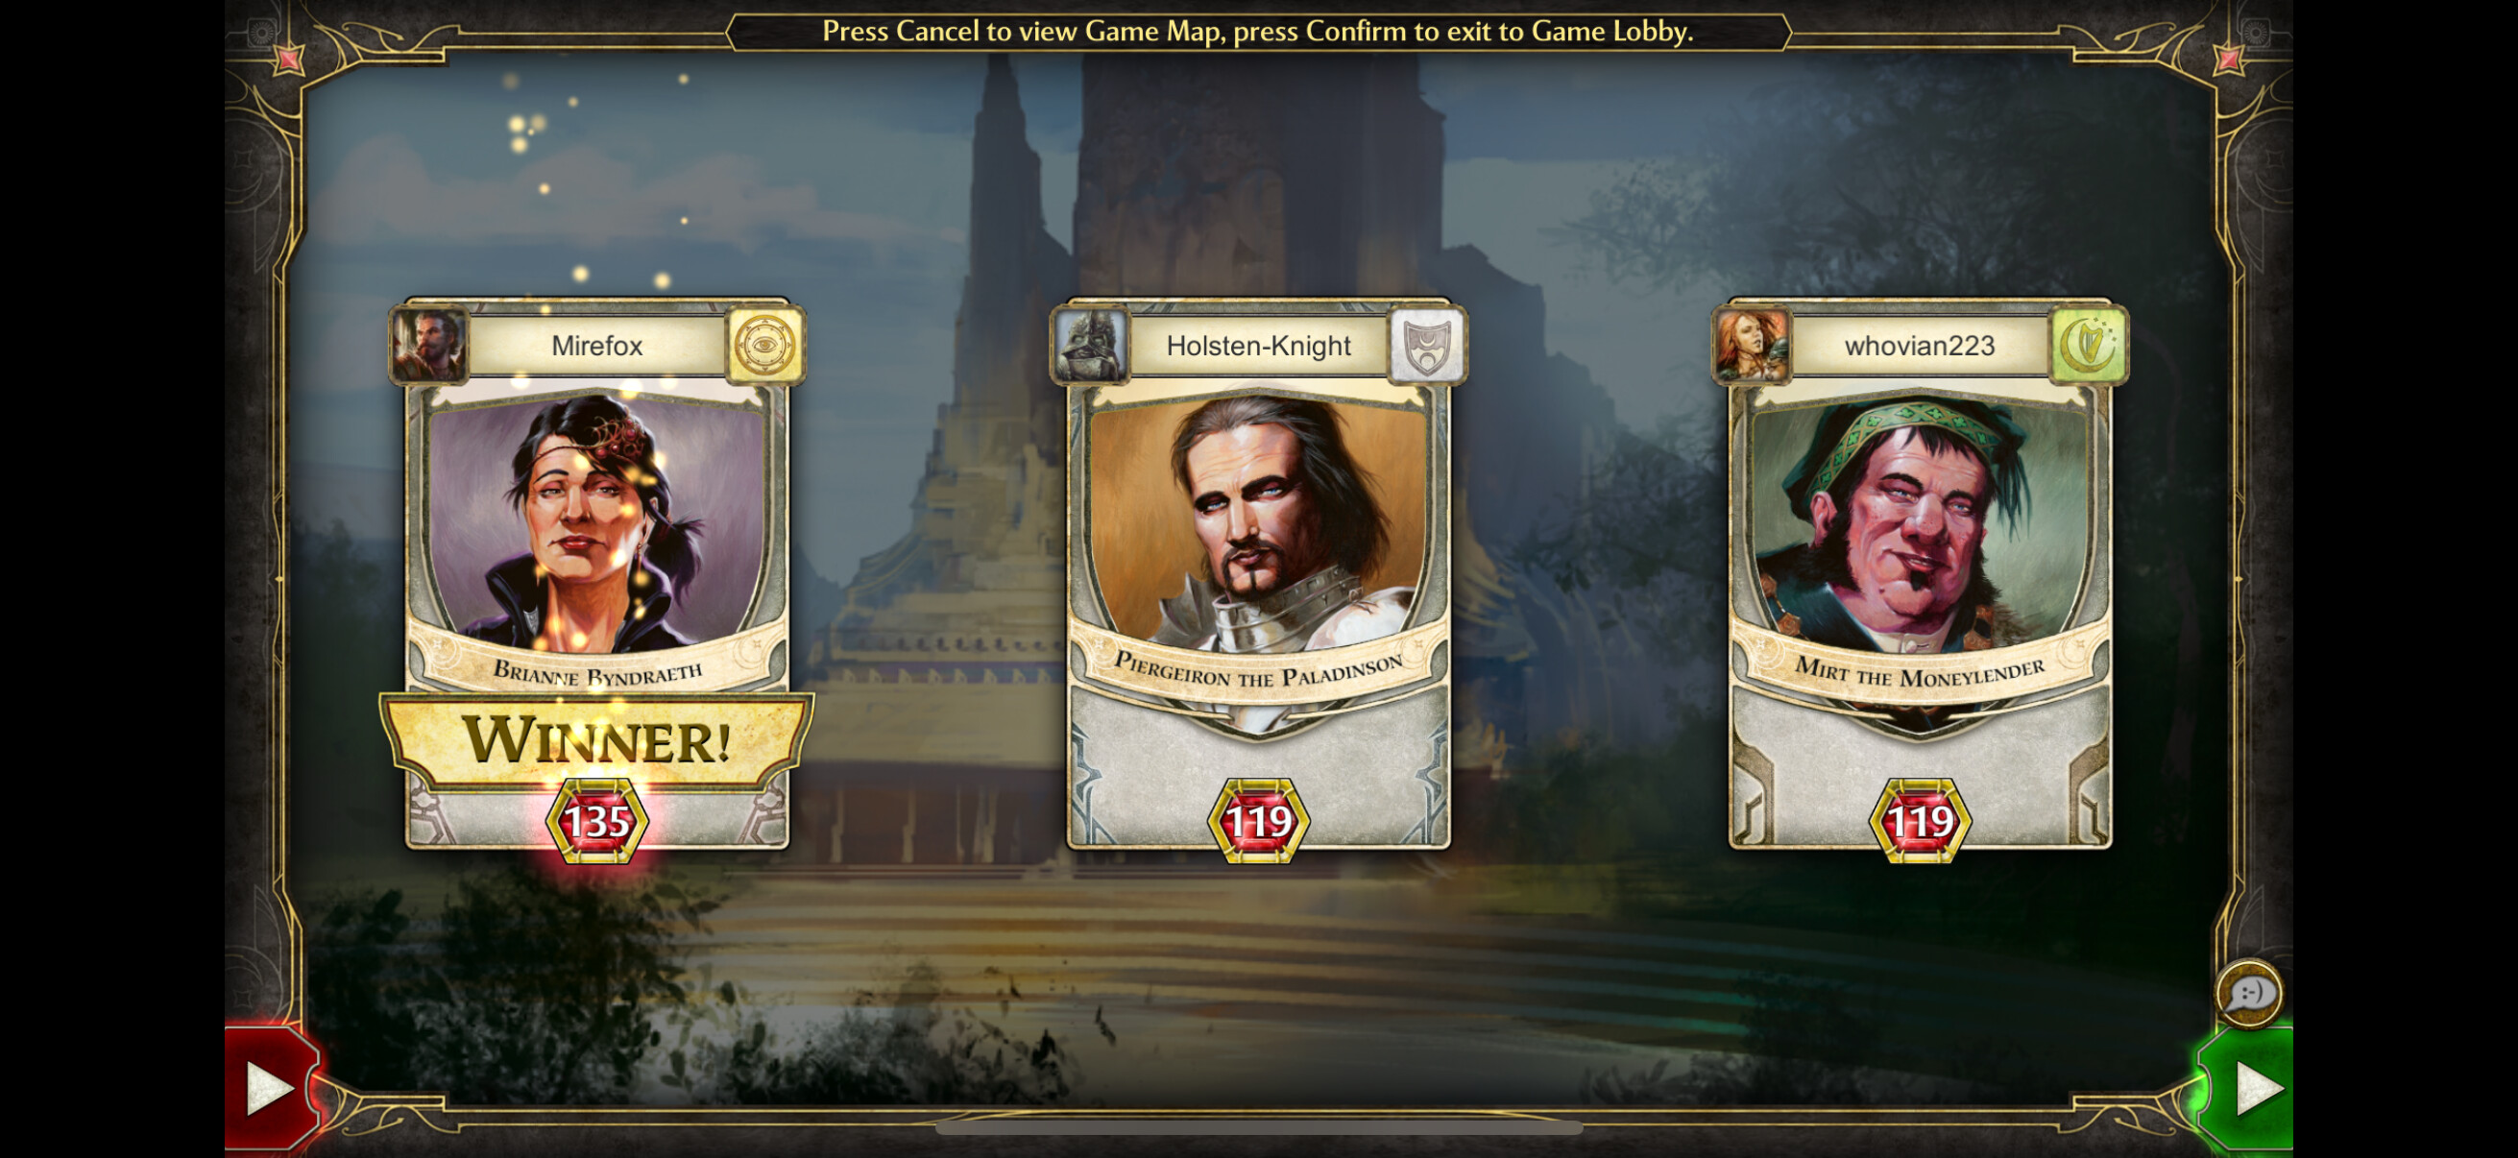Click whovian223's green harp faction emblem
Image resolution: width=2518 pixels, height=1158 pixels.
click(x=2089, y=345)
